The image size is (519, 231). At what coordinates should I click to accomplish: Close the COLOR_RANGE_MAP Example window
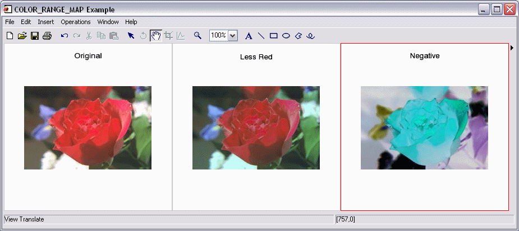509,10
